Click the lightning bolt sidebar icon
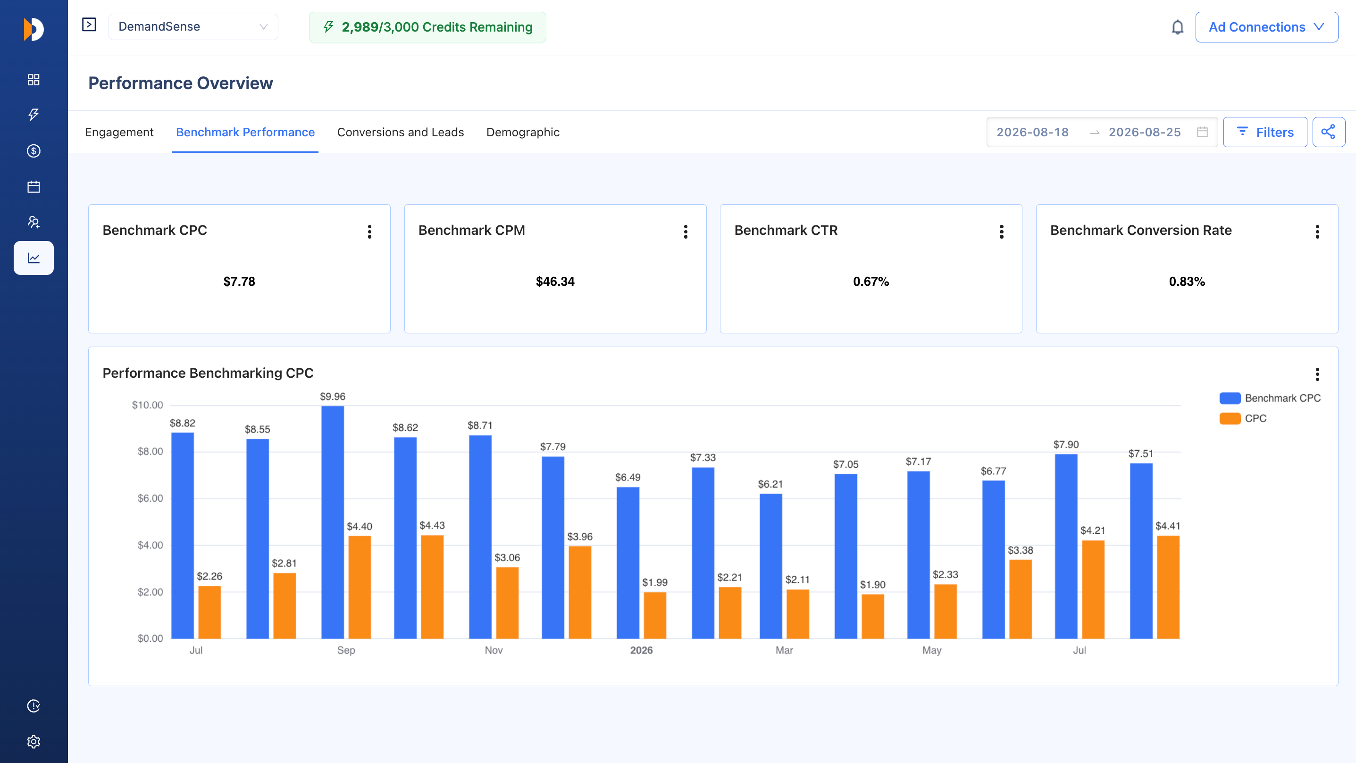The image size is (1356, 763). point(33,115)
